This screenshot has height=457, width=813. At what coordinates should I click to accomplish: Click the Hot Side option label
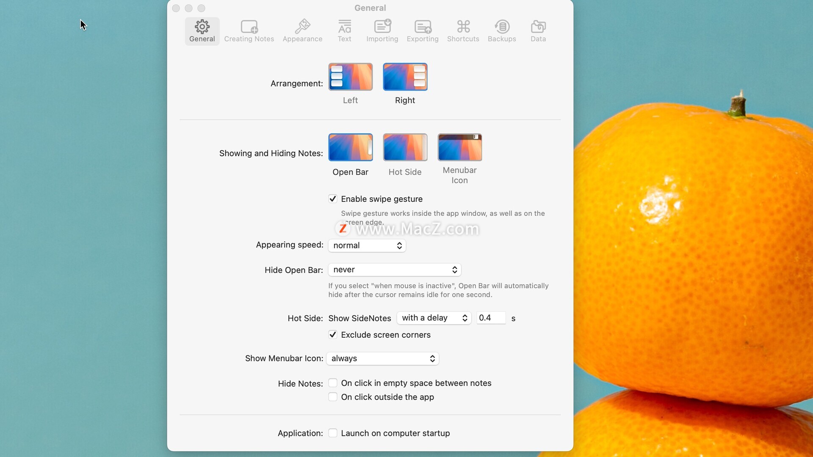[405, 172]
